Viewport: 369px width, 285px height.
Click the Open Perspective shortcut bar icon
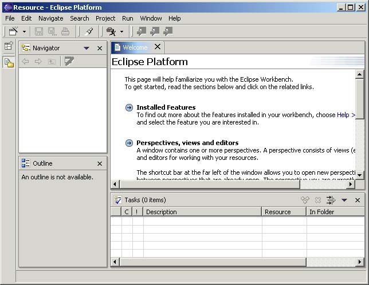pos(9,46)
